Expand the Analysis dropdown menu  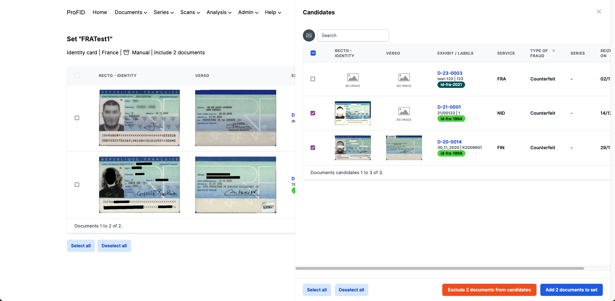[219, 12]
